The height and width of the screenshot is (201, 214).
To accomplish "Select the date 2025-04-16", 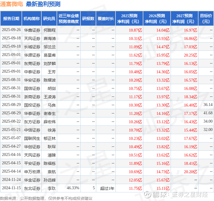I will click(11, 154).
